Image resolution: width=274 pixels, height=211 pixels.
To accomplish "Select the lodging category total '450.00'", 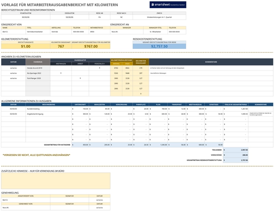I will (x=80, y=145).
